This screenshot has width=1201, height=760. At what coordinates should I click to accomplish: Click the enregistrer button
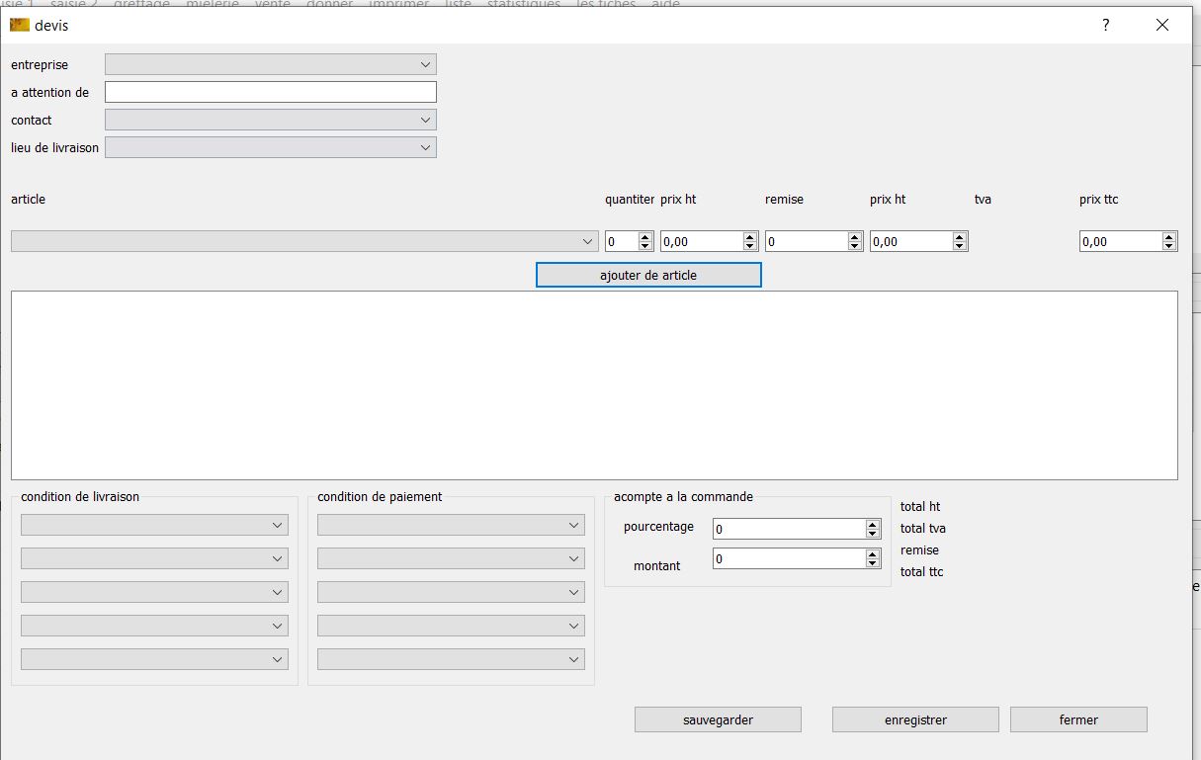point(915,719)
